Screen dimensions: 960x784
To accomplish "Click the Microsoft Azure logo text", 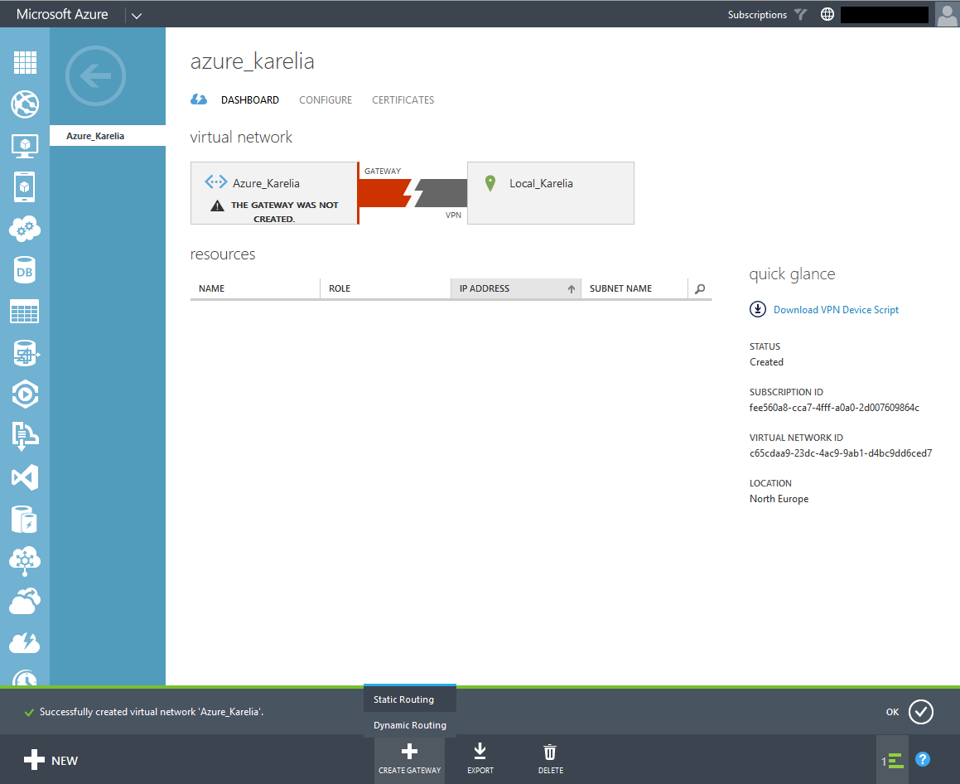I will click(62, 14).
